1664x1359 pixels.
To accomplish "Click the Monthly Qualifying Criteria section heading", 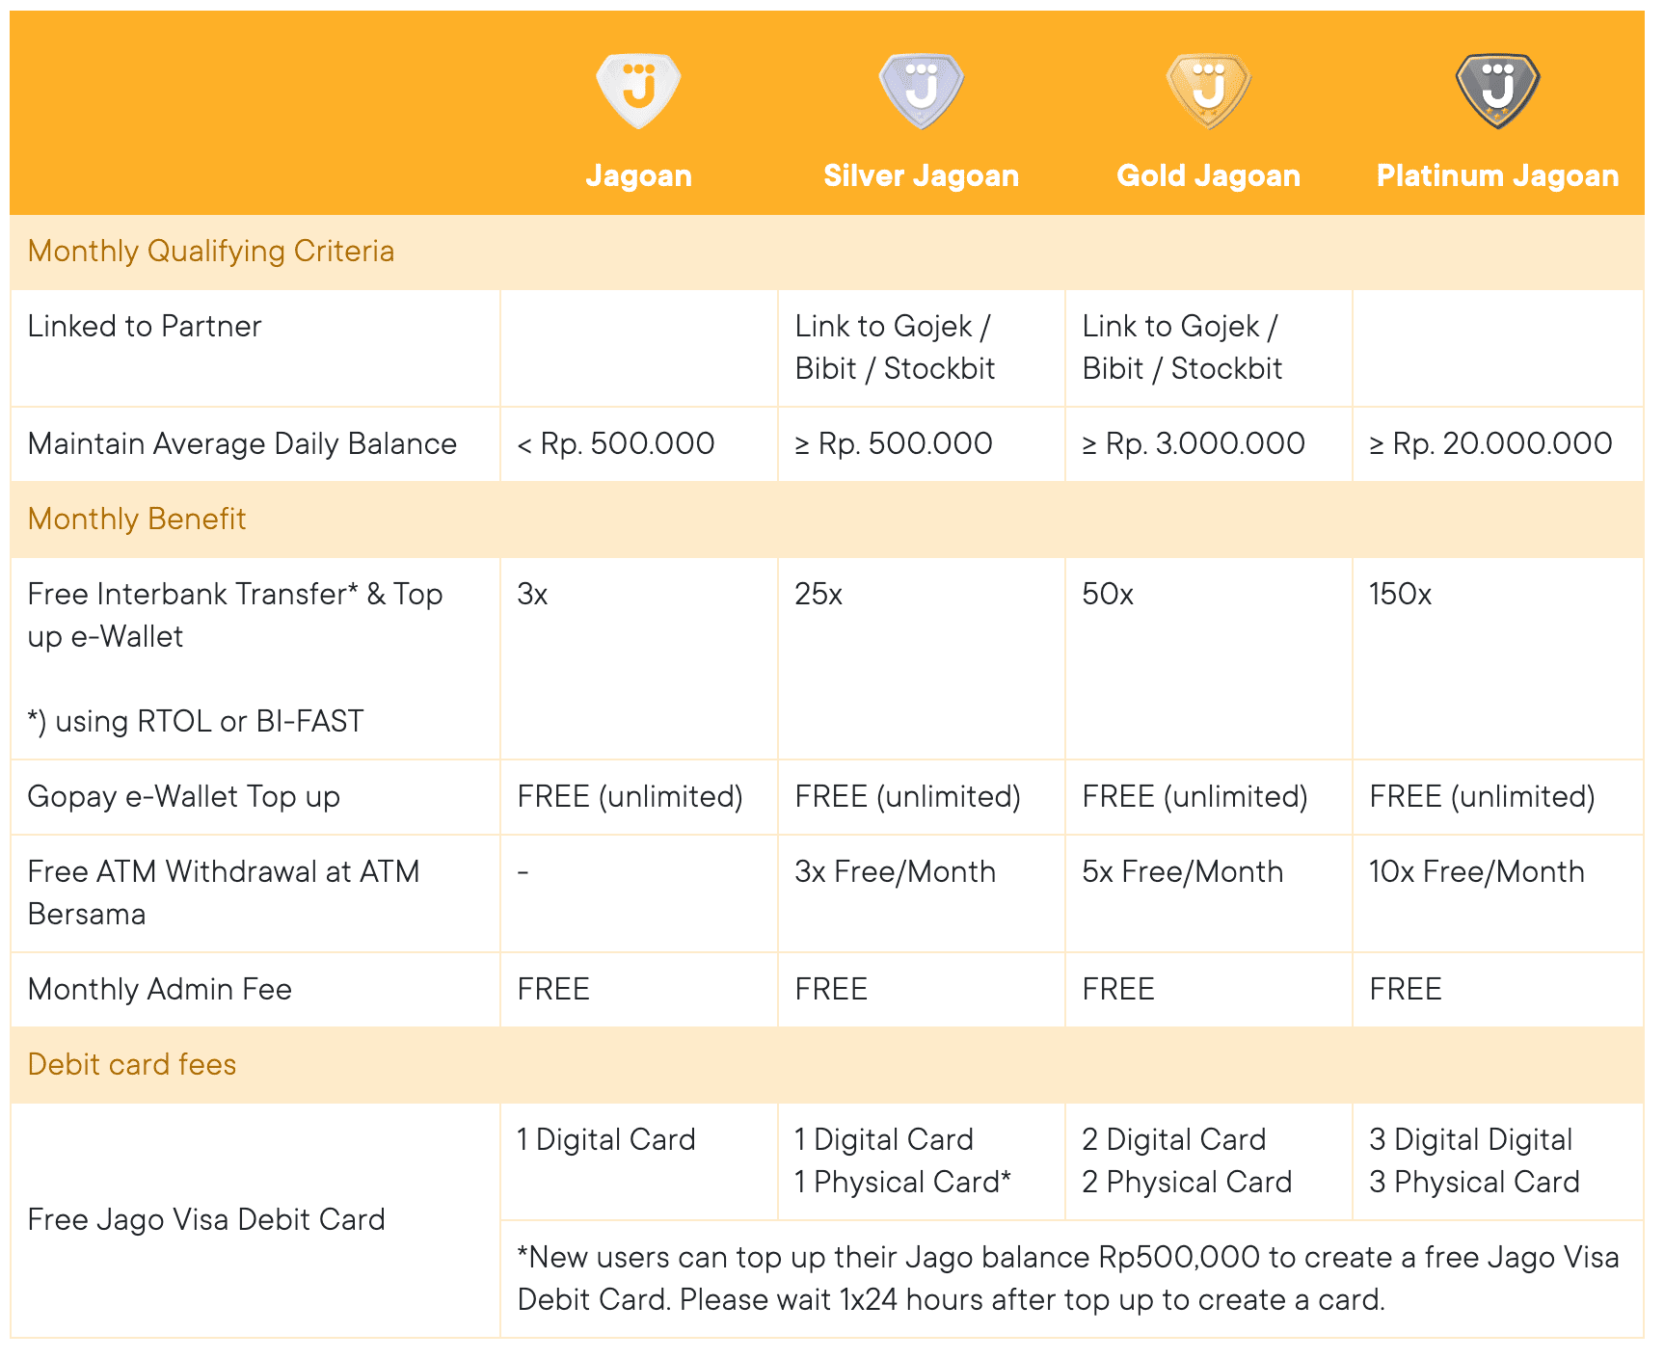I will click(x=211, y=252).
